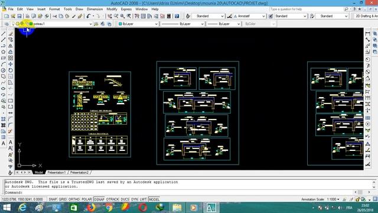Click the QNew new drawing icon
Image resolution: width=378 pixels, height=213 pixels.
tap(6, 16)
